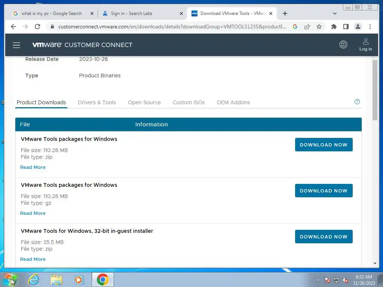The image size is (383, 287).
Task: Open the VMware hamburger navigation menu
Action: [x=16, y=45]
